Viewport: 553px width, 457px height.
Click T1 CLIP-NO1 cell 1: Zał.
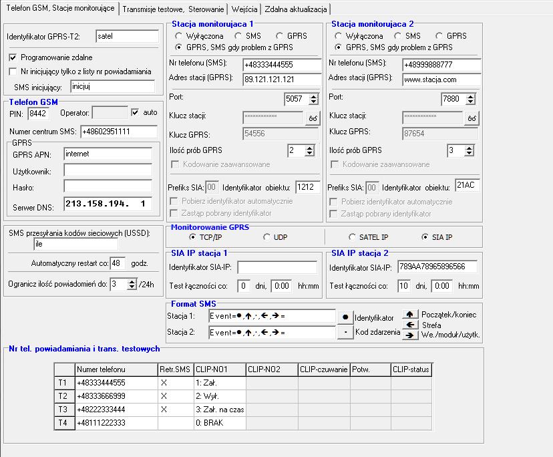point(220,383)
